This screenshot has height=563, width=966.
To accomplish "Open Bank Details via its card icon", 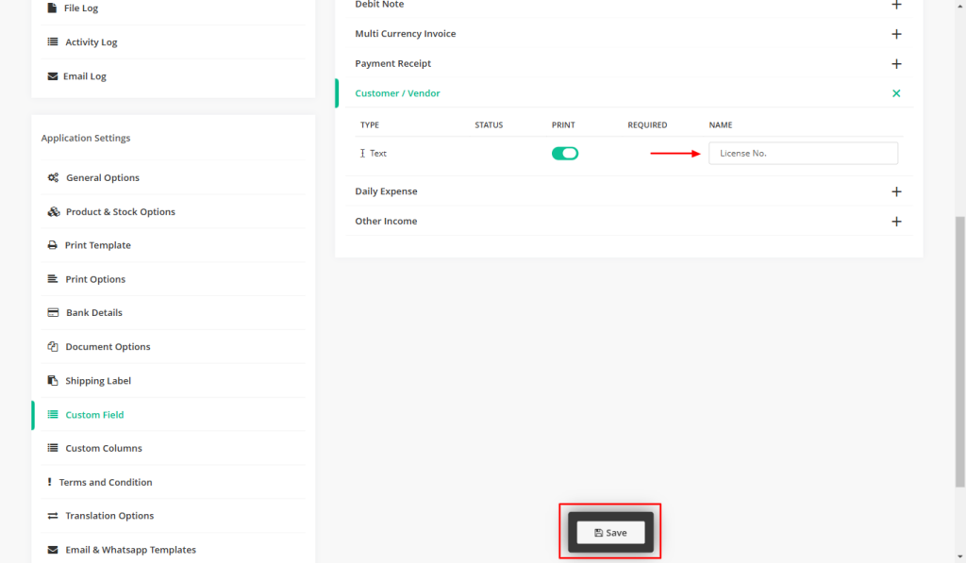I will pyautogui.click(x=54, y=312).
